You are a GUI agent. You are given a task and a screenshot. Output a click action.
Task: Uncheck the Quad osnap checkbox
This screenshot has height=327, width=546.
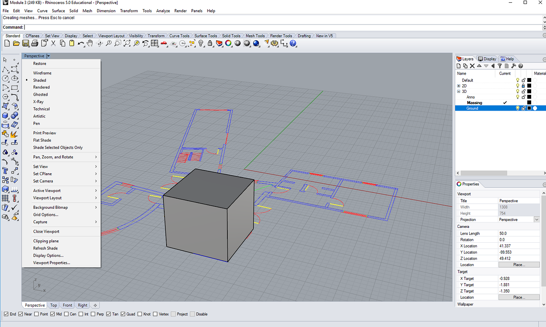(x=123, y=314)
